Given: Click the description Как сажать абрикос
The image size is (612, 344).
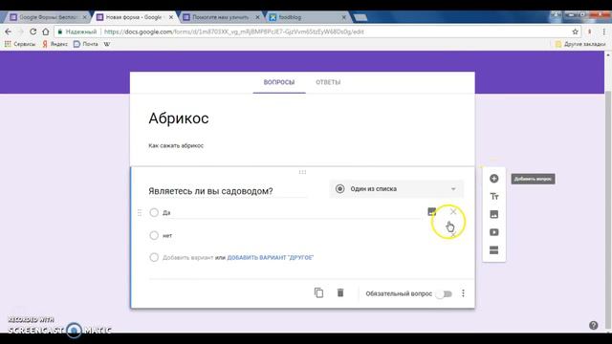Looking at the screenshot, I should 176,145.
